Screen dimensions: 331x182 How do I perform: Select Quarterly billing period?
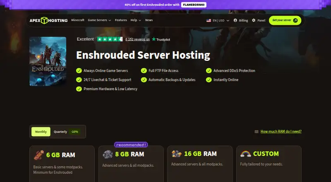coord(60,132)
